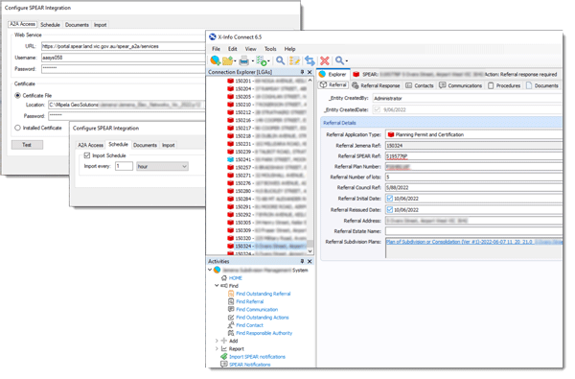Toggle the Referral Initial Date checkbox
The image size is (575, 379).
(x=390, y=199)
